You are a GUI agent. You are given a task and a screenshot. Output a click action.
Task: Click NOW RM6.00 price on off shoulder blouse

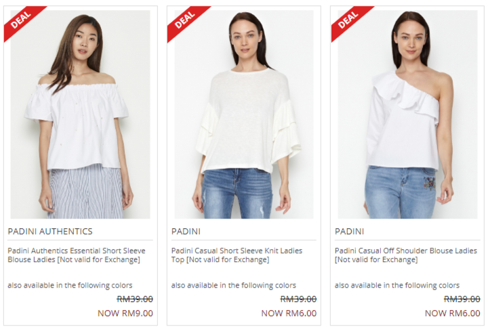tap(453, 313)
